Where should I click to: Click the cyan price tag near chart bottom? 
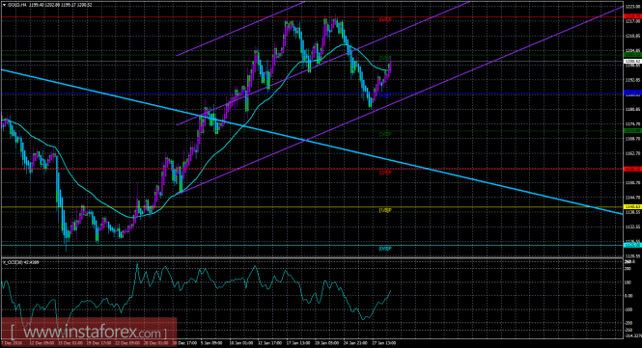click(632, 245)
